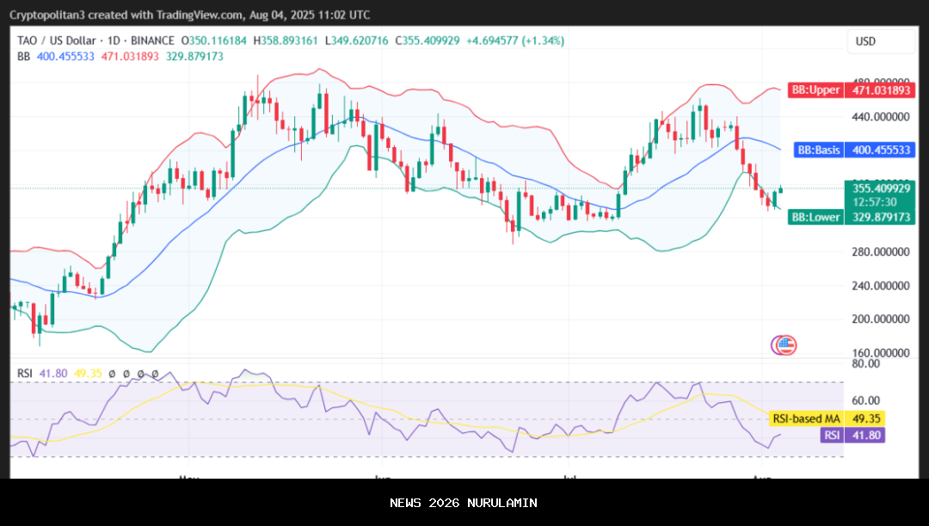Select the BB indicator legend title
The image size is (929, 526).
click(24, 56)
